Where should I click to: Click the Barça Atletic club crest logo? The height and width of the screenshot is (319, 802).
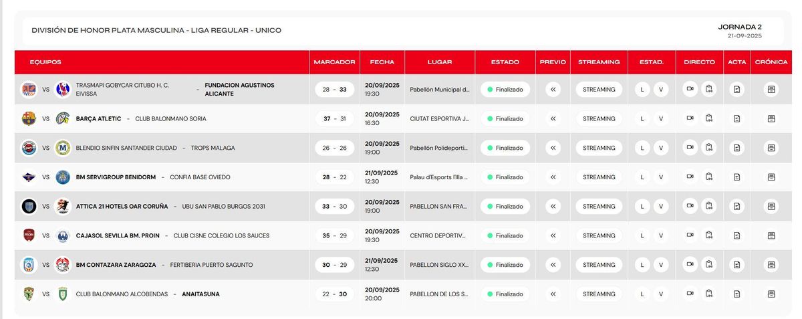29,118
